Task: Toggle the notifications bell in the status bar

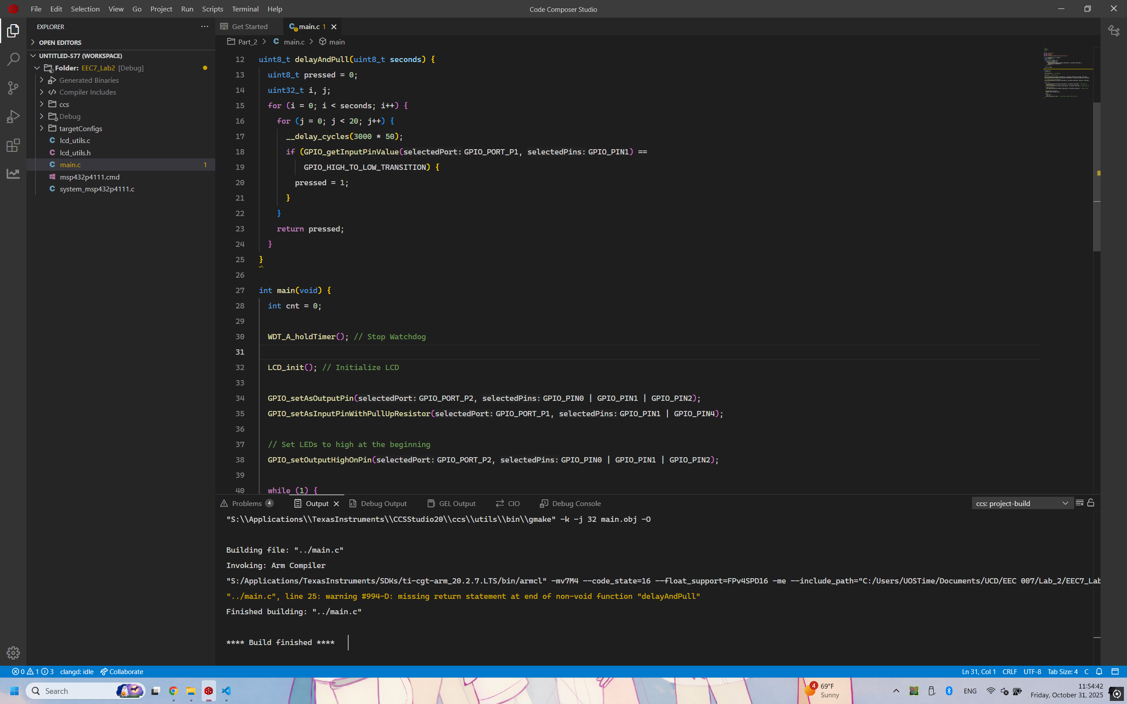Action: coord(1098,671)
